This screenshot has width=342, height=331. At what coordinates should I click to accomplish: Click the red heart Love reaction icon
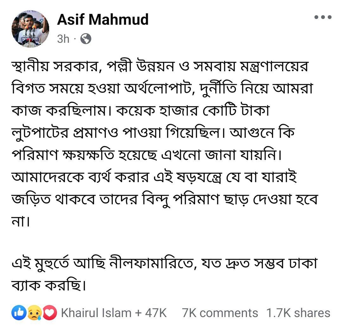(x=49, y=312)
